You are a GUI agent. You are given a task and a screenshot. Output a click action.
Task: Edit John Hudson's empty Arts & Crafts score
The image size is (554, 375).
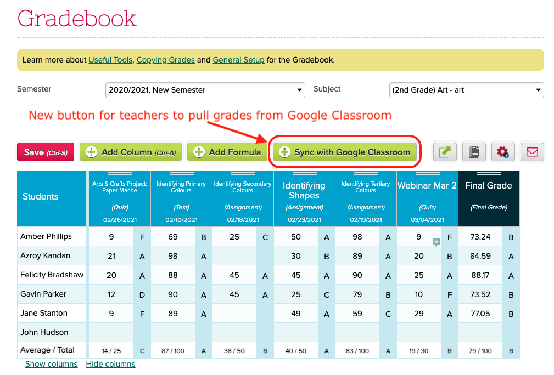pos(111,333)
